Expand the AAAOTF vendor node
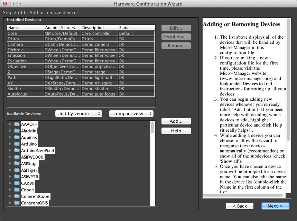The width and height of the screenshot is (297, 221). pos(10,124)
